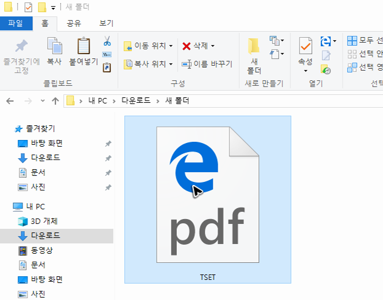This screenshot has width=383, height=300.
Task: Click the Copy path icon under scissors
Action: point(107,54)
